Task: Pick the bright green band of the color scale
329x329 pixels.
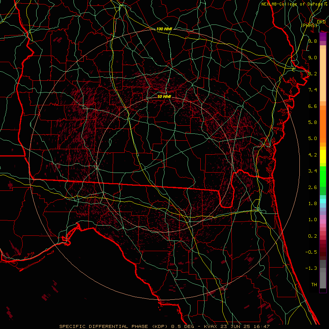Action: [x=323, y=177]
